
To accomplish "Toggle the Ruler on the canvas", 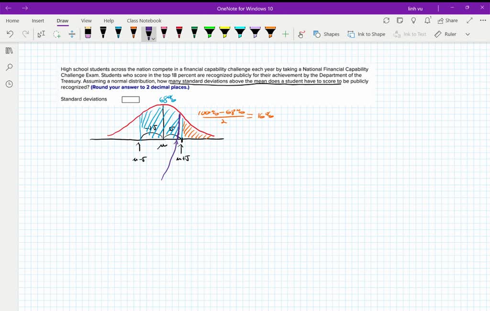I will pos(445,34).
